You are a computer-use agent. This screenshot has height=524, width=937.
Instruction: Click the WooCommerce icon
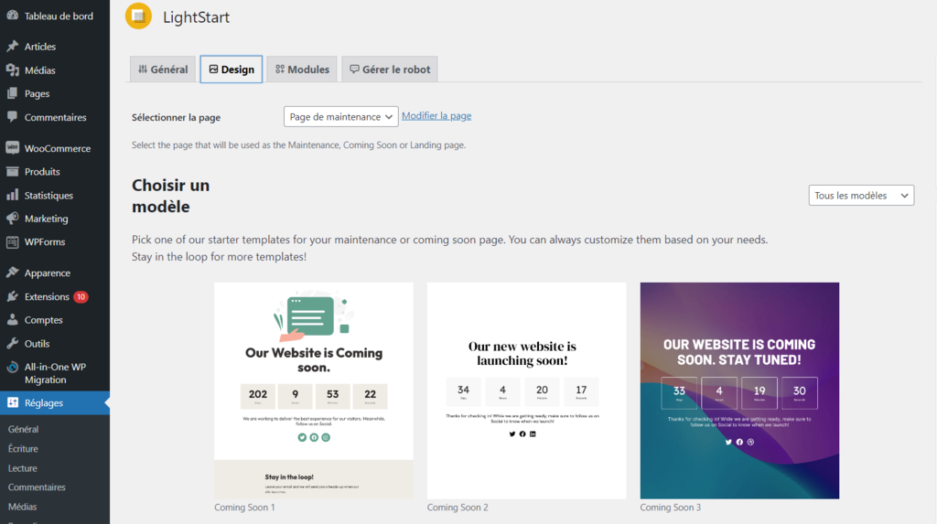pyautogui.click(x=13, y=147)
